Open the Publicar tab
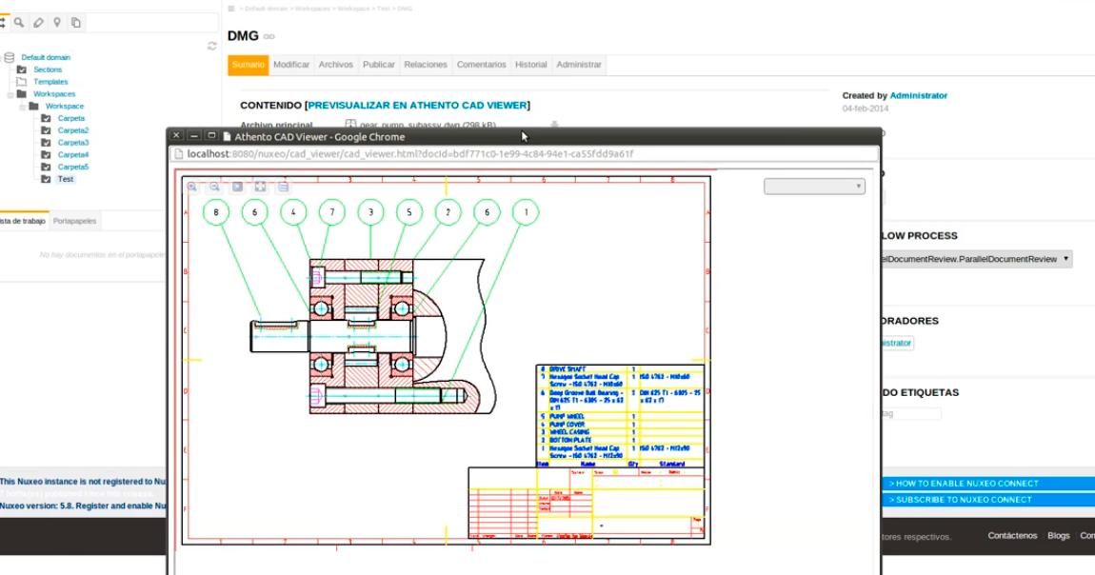This screenshot has height=575, width=1095. [378, 65]
